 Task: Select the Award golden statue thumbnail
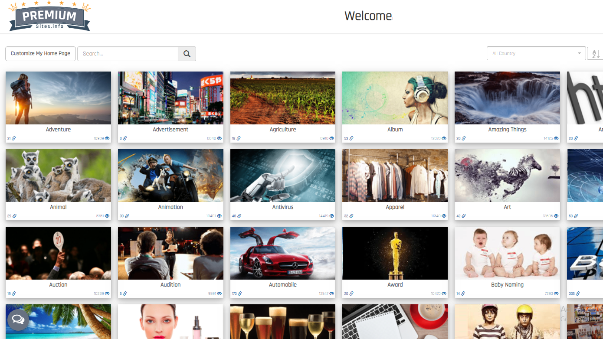[x=395, y=253]
